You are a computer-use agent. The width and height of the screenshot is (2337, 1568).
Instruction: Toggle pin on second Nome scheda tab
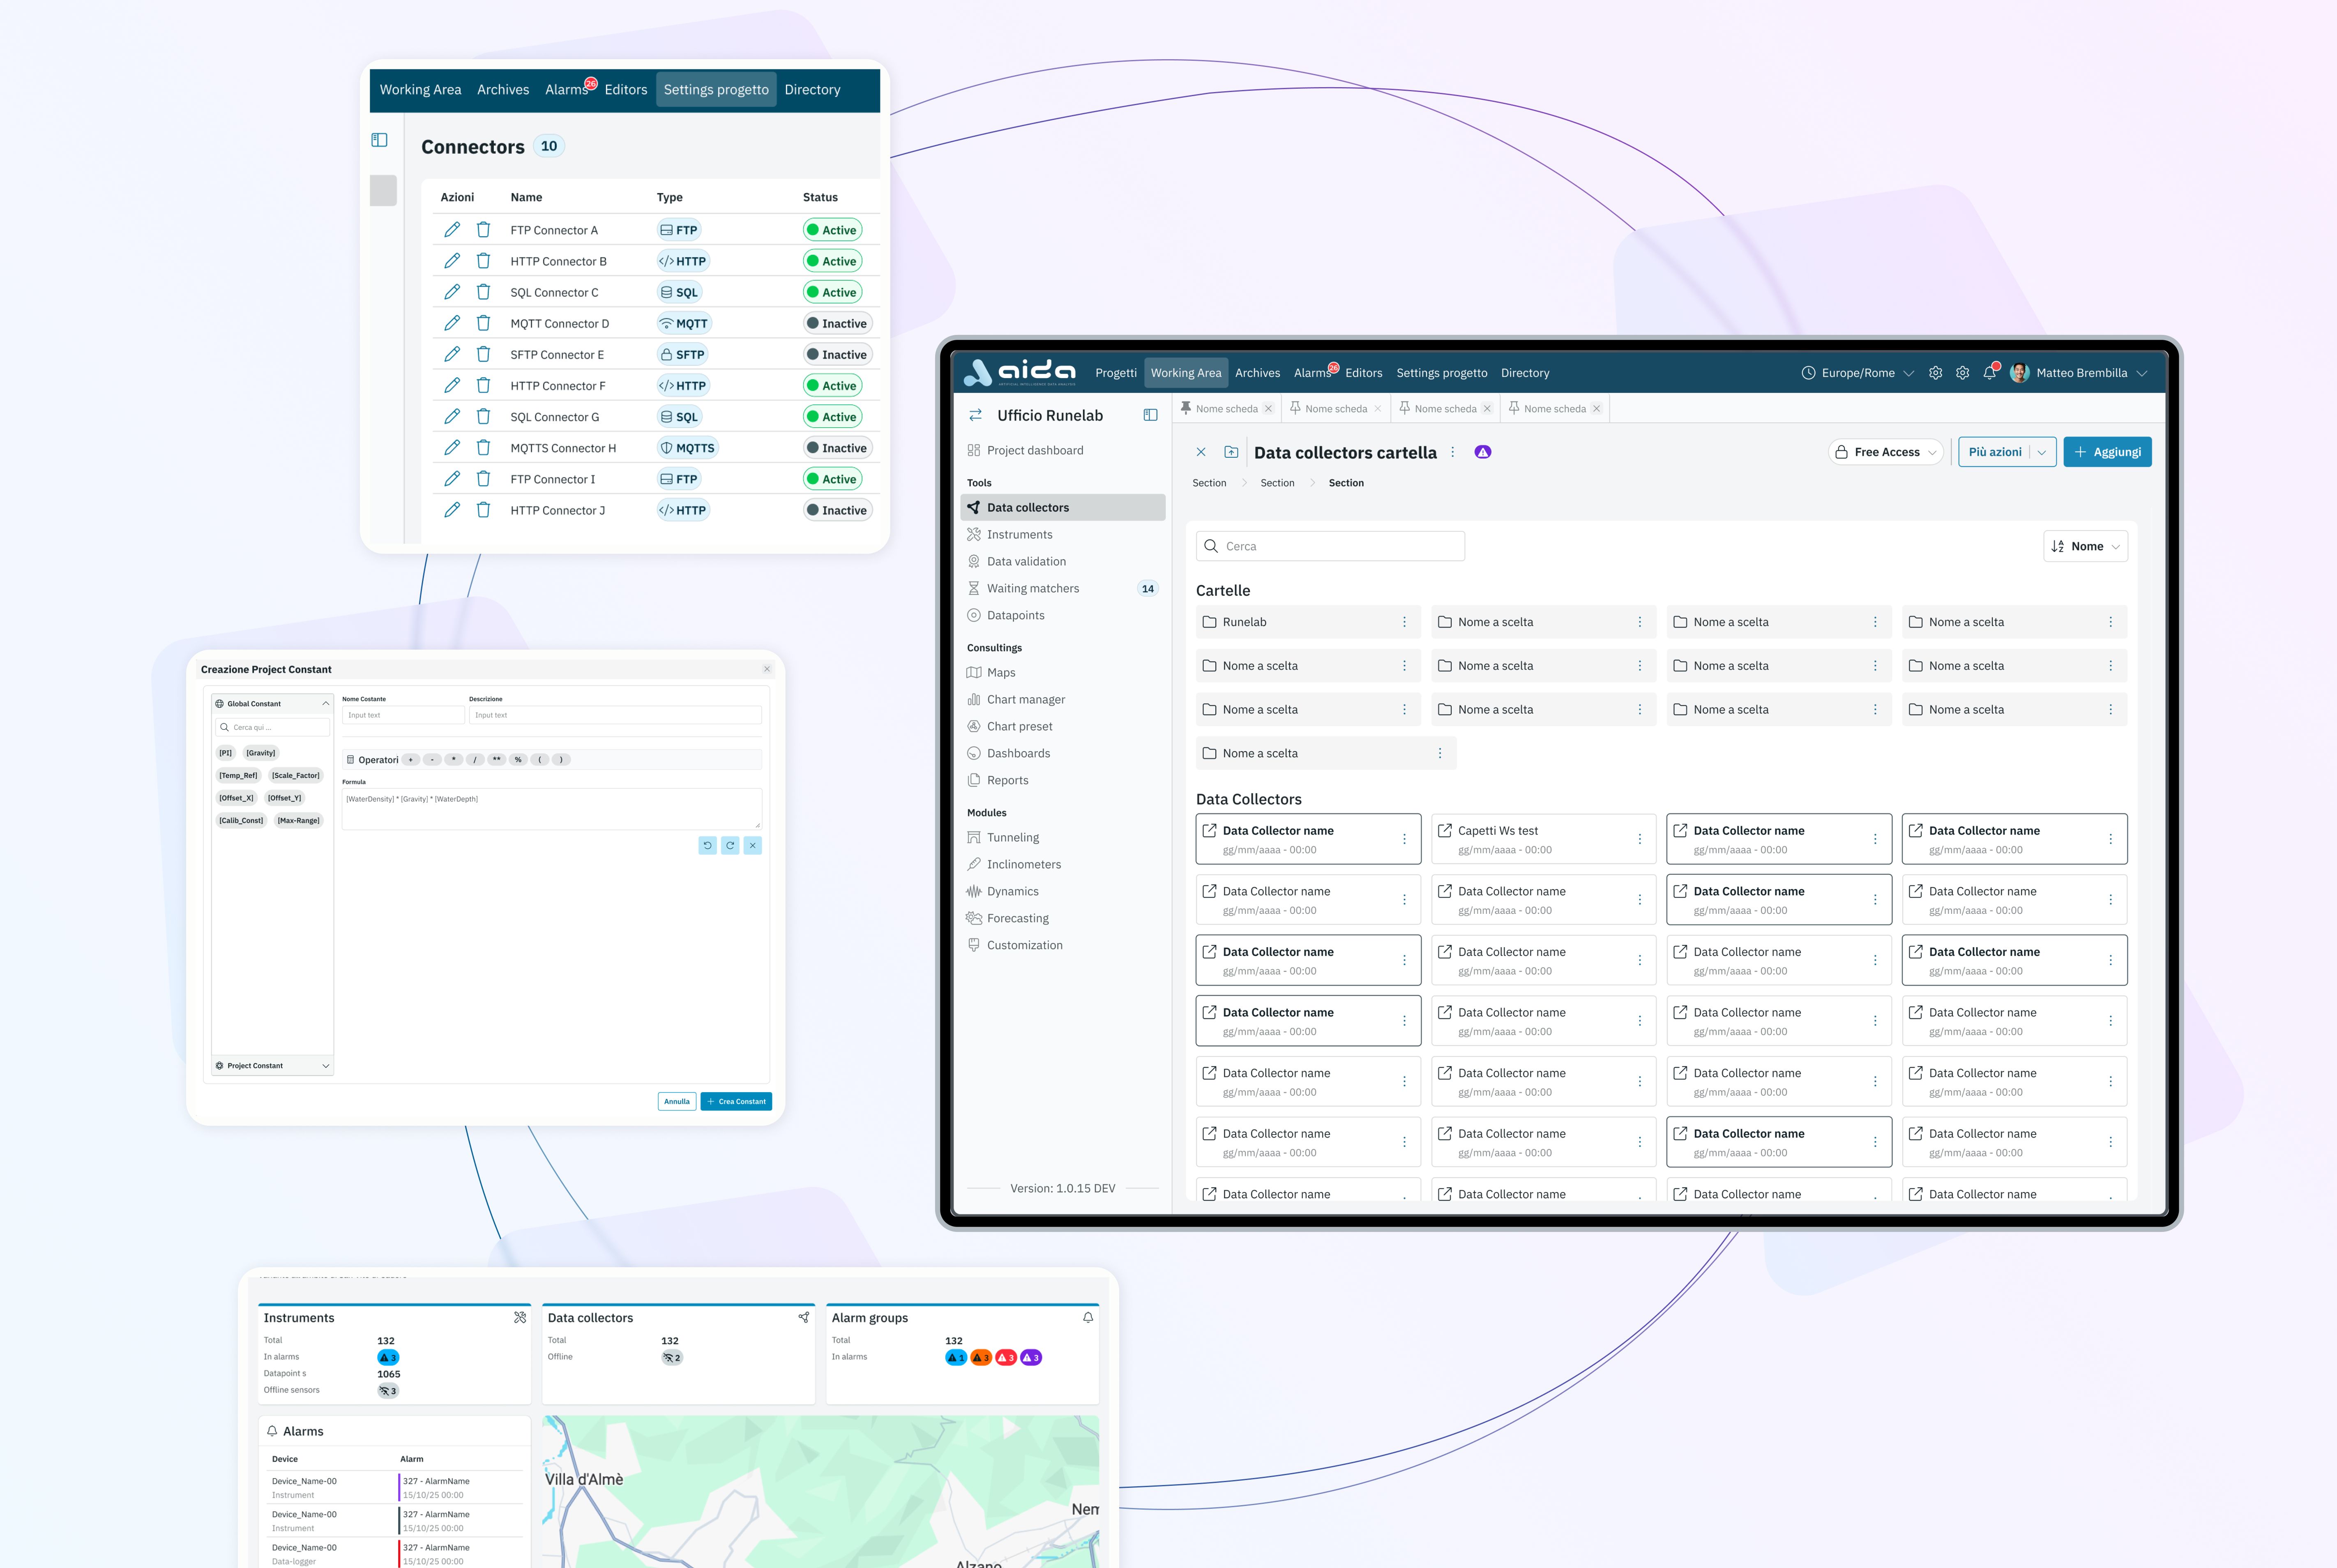[x=1295, y=408]
